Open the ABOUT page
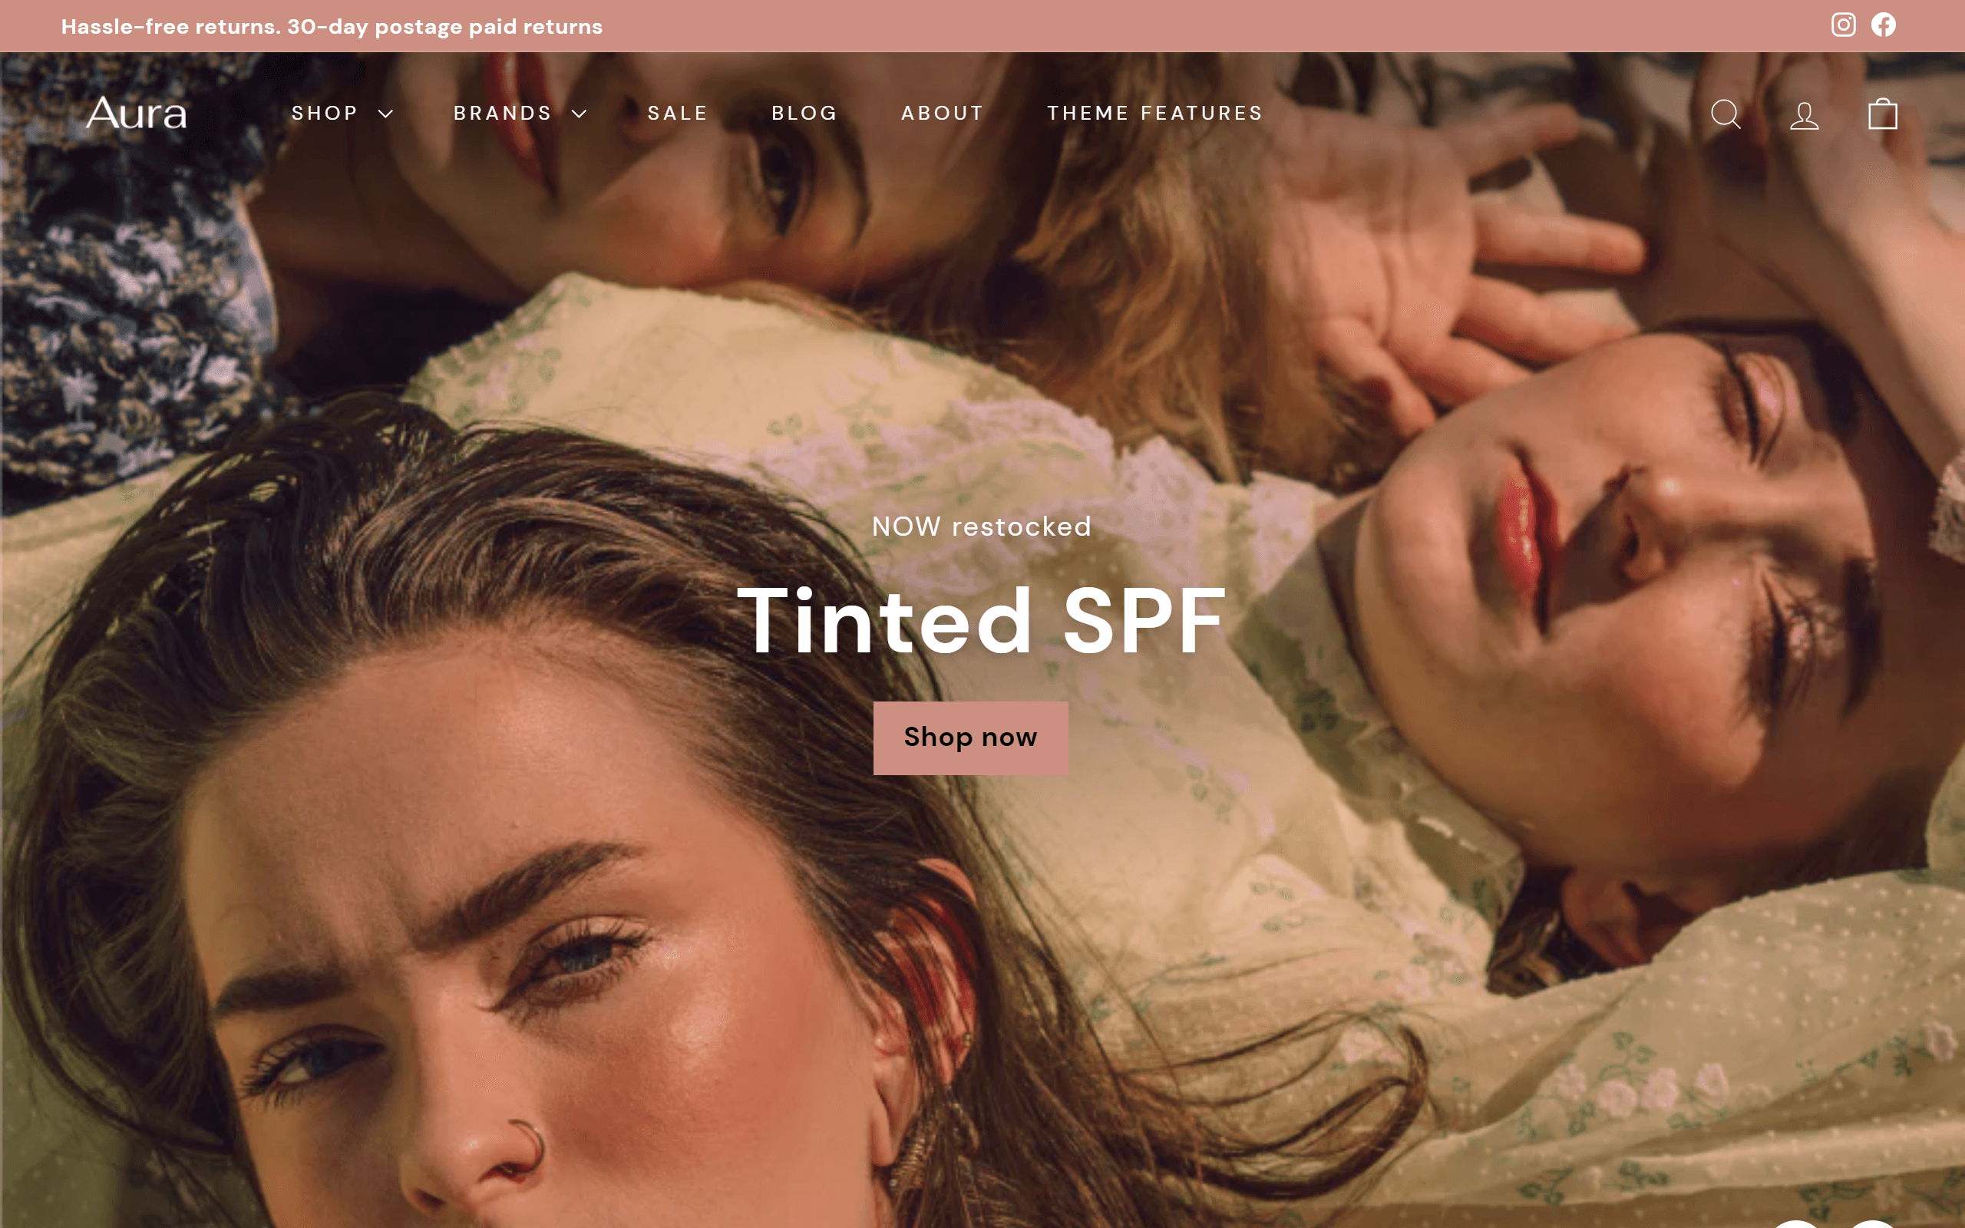 coord(943,113)
